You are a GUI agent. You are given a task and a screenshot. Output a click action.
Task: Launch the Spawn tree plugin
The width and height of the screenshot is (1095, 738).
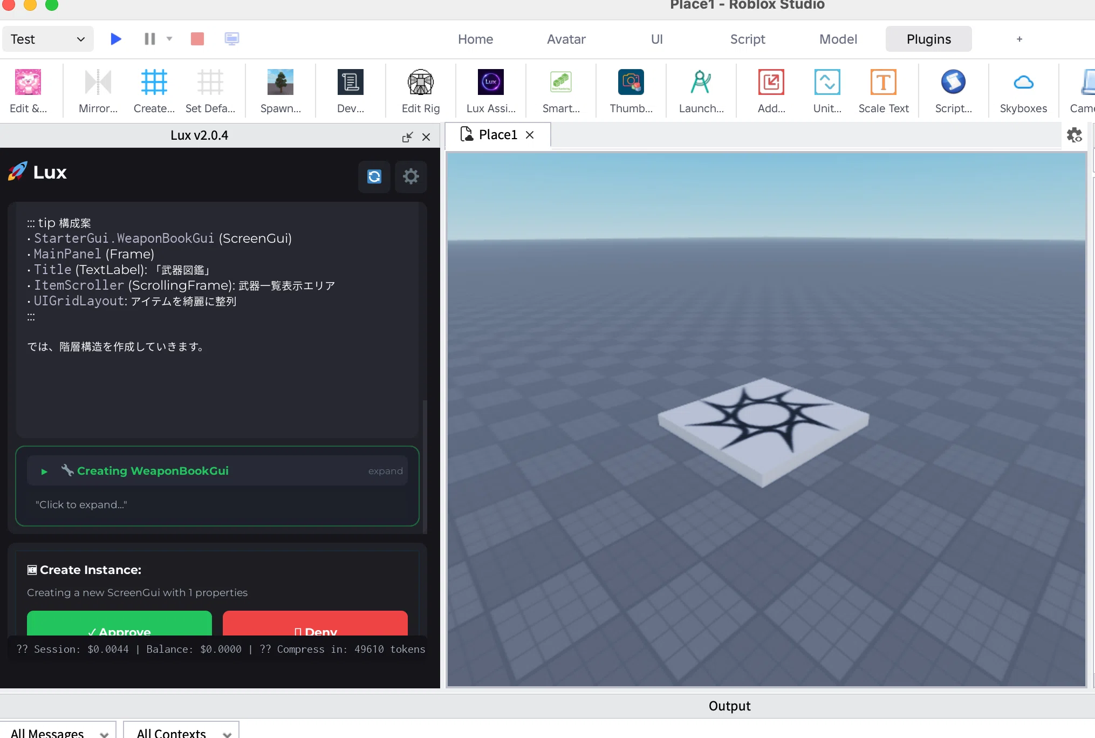pos(280,83)
